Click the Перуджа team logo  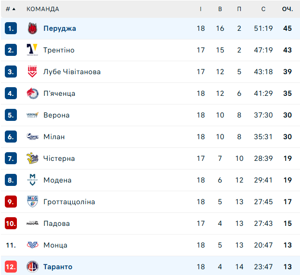click(x=32, y=28)
